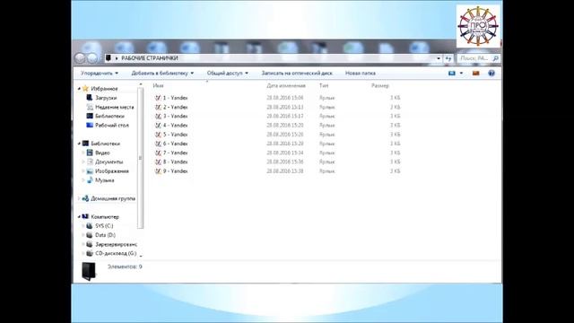The image size is (574, 323).
Task: Select Домашняя группа in navigation pane
Action: 113,198
